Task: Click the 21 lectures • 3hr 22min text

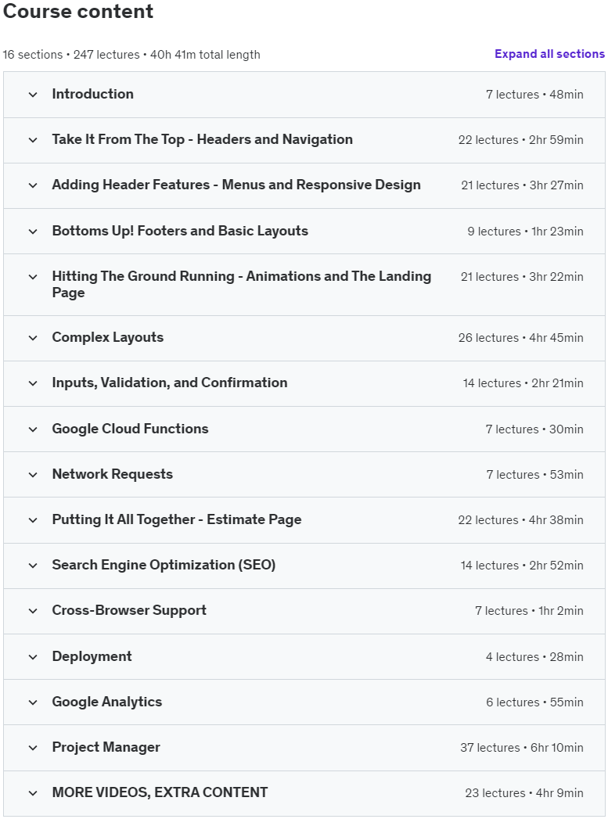Action: 523,277
